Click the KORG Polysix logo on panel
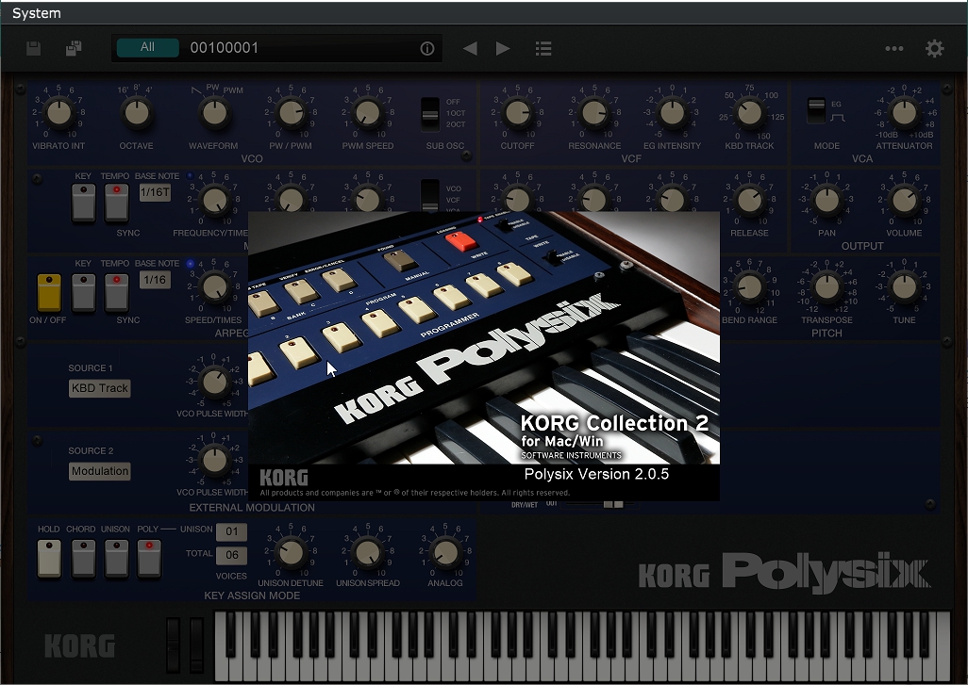This screenshot has height=685, width=968. (784, 572)
